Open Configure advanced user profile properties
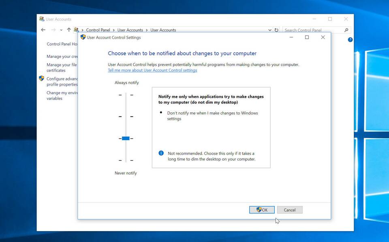The width and height of the screenshot is (389, 242). pyautogui.click(x=62, y=82)
